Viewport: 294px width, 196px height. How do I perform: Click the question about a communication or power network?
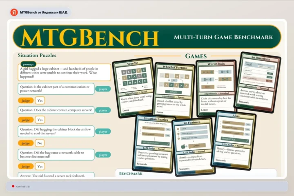click(56, 89)
